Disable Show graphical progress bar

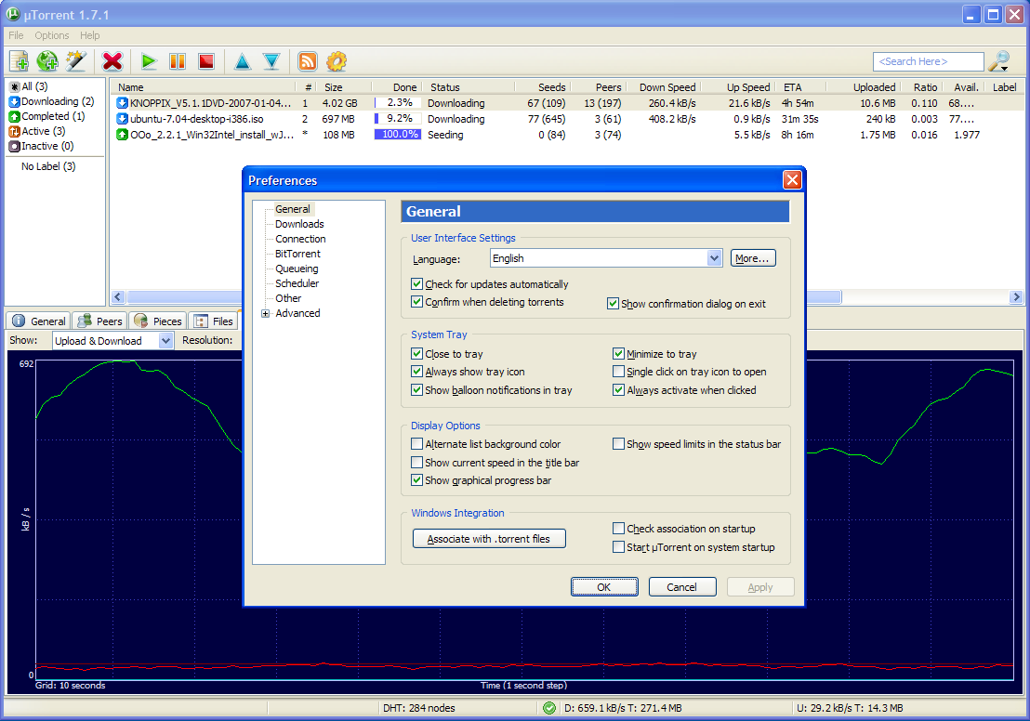(x=416, y=480)
